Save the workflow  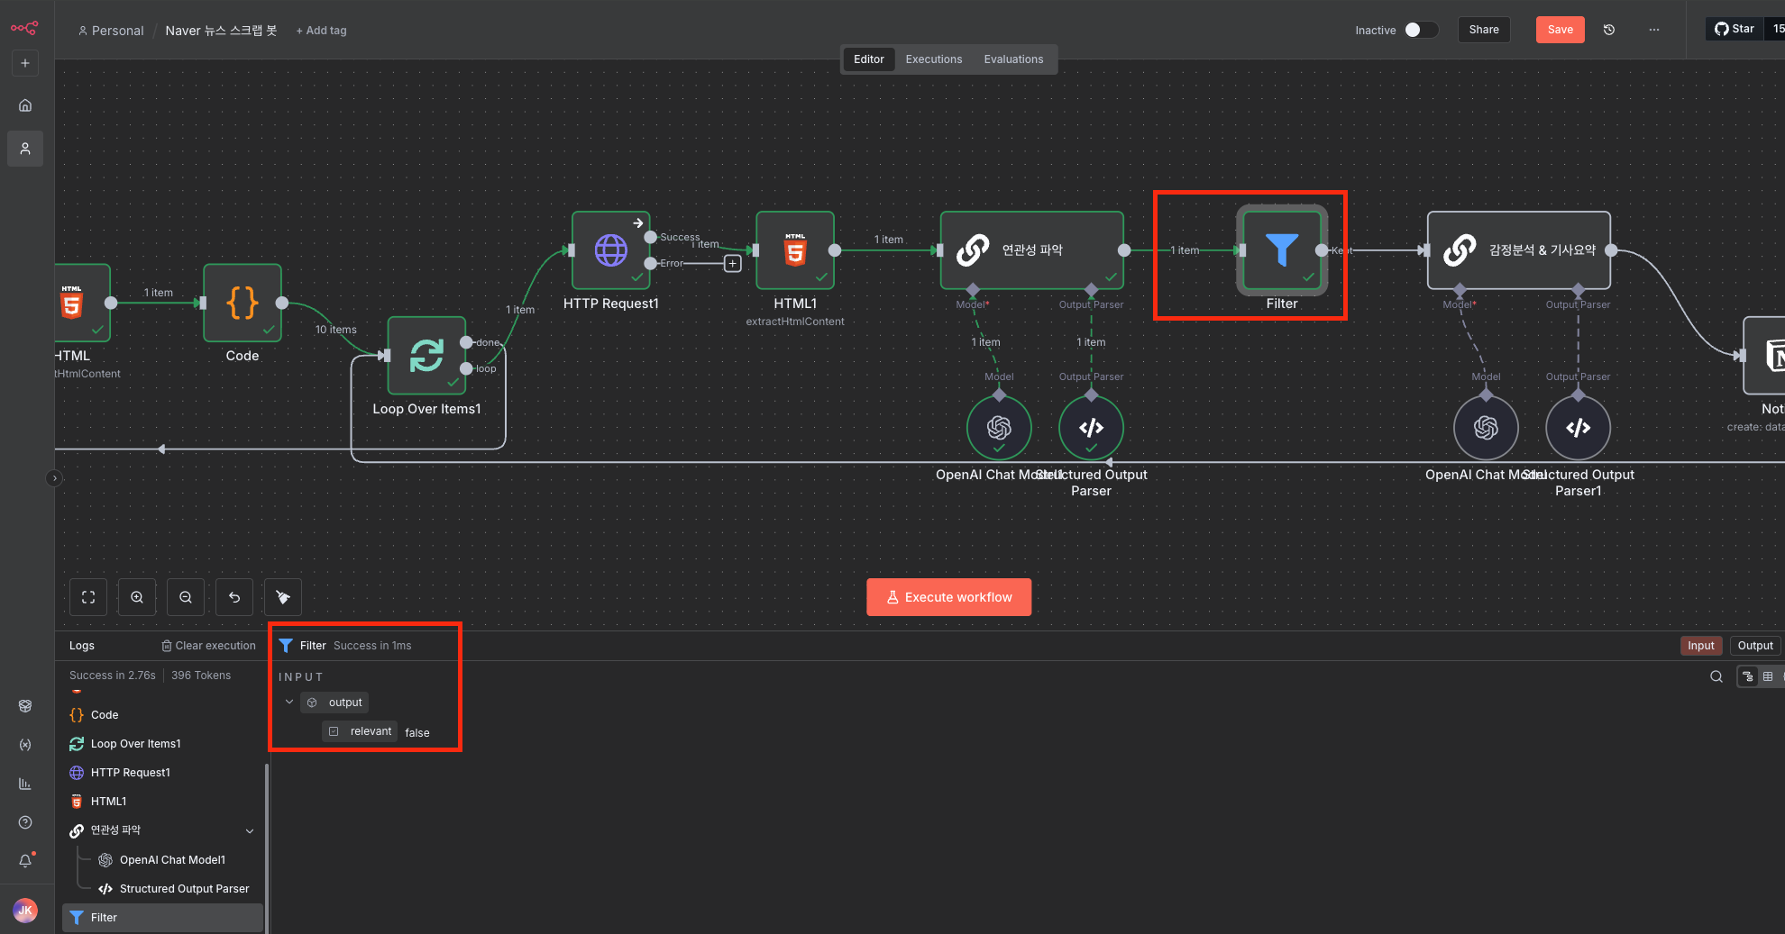[x=1561, y=30]
